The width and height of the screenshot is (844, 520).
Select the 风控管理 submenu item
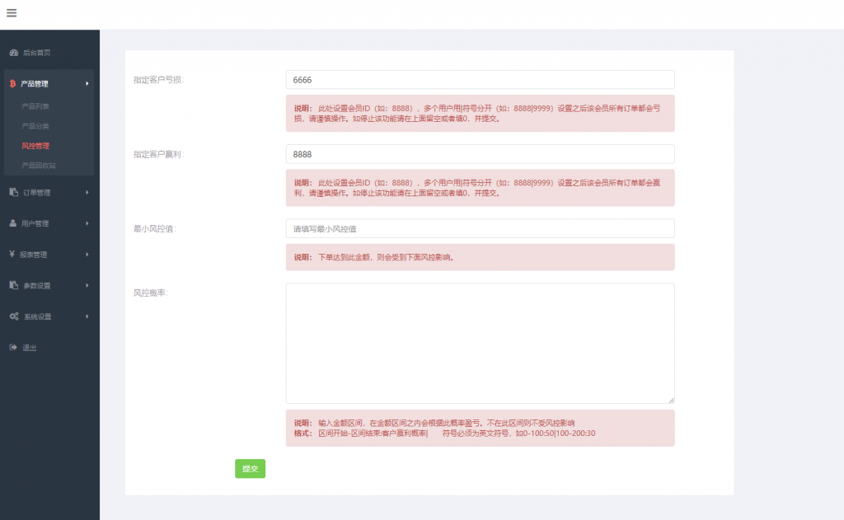tap(35, 146)
